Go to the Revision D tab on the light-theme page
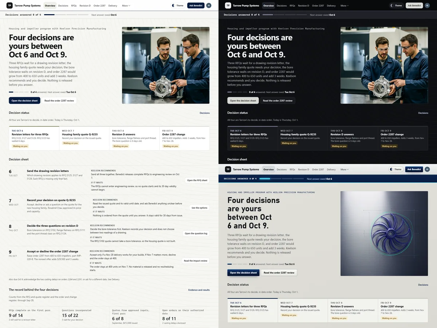Screen dimensions: 437x328 85,6
